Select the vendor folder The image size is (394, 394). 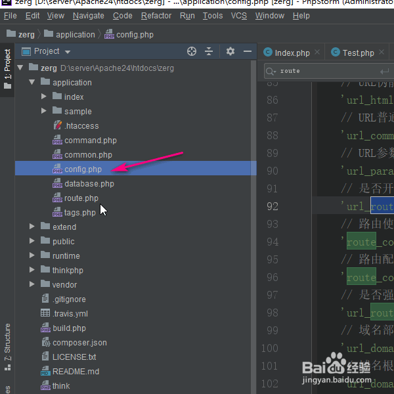click(59, 285)
